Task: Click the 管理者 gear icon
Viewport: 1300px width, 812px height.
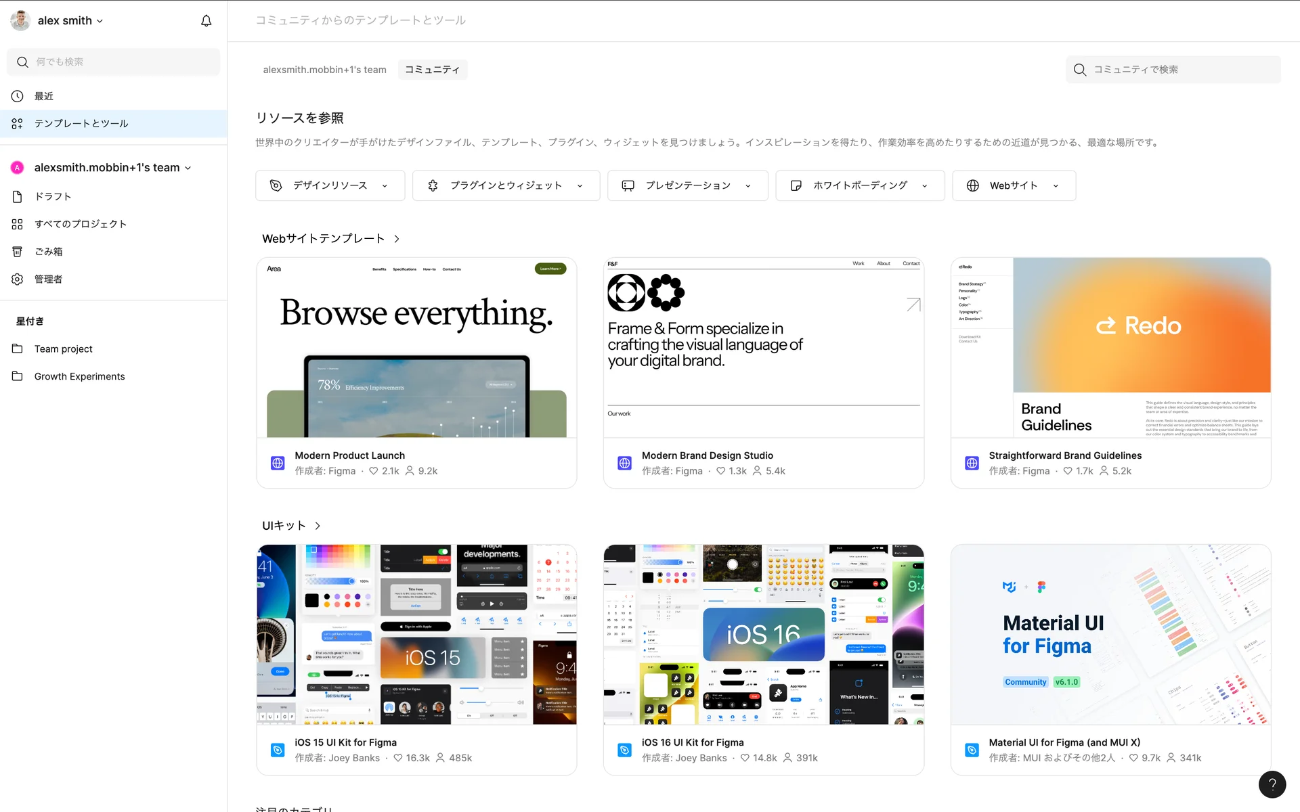Action: click(18, 279)
